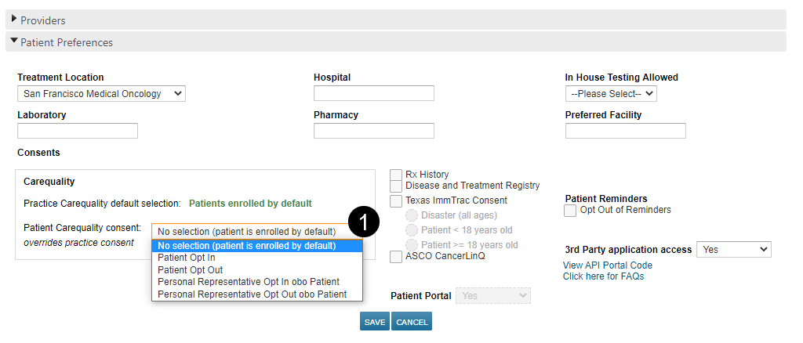Click the Save button
Image resolution: width=803 pixels, height=343 pixels.
374,322
